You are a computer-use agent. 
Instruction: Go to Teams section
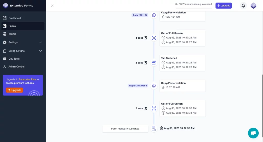12,34
